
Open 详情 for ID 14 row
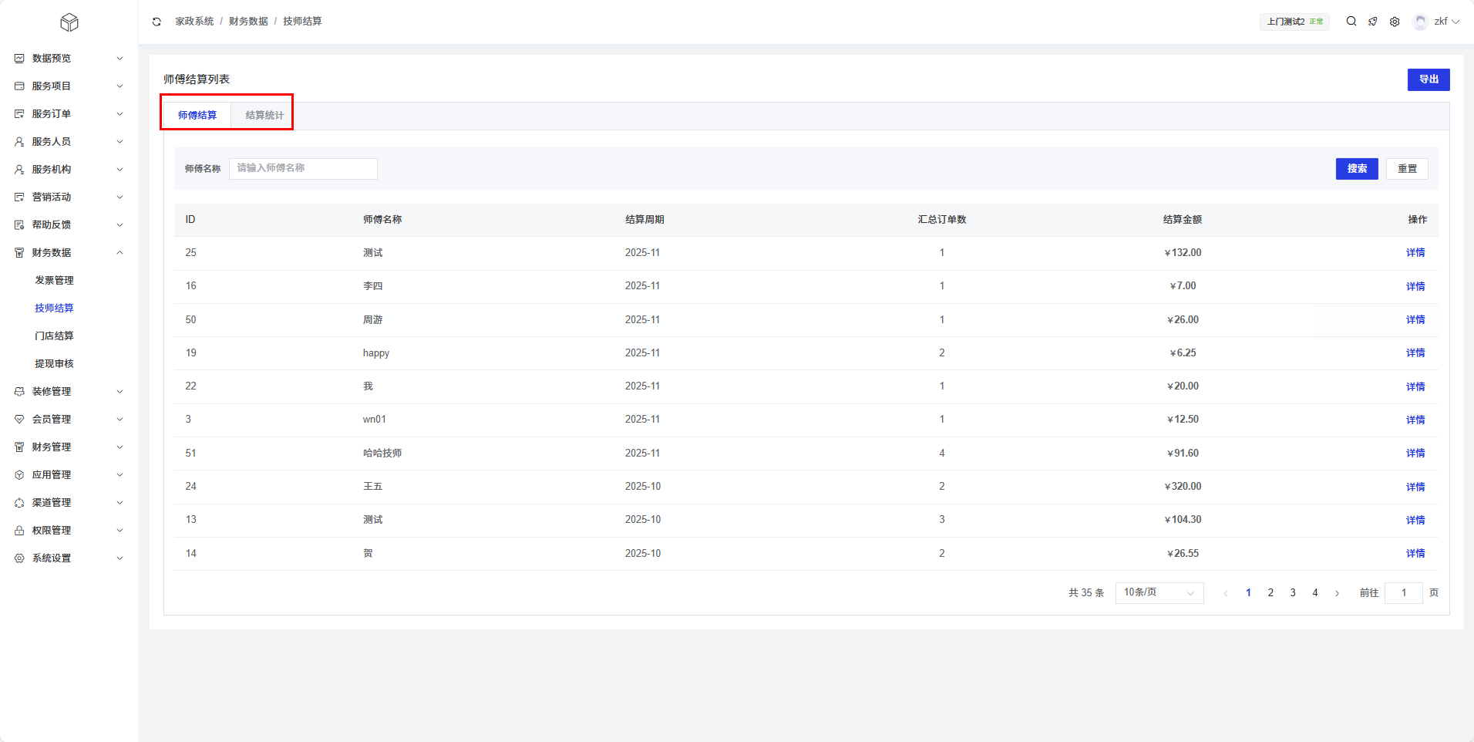coord(1415,554)
